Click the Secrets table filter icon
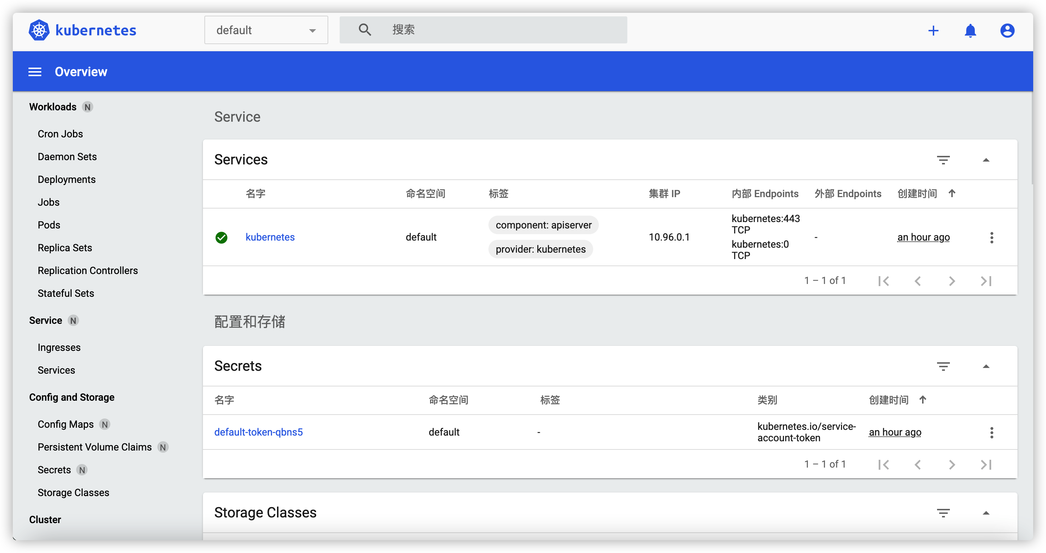This screenshot has width=1046, height=553. 943,367
